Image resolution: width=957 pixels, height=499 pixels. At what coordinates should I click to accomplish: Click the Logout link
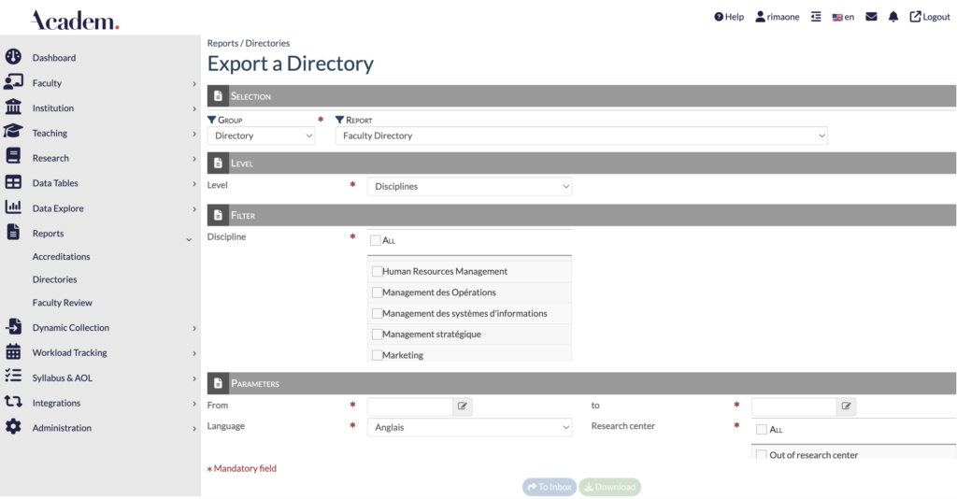coord(929,17)
